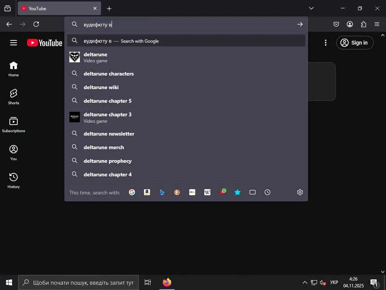The height and width of the screenshot is (290, 386).
Task: Open the You section in sidebar
Action: coord(14,153)
